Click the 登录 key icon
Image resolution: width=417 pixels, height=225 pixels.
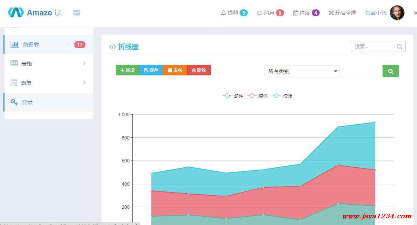point(14,102)
